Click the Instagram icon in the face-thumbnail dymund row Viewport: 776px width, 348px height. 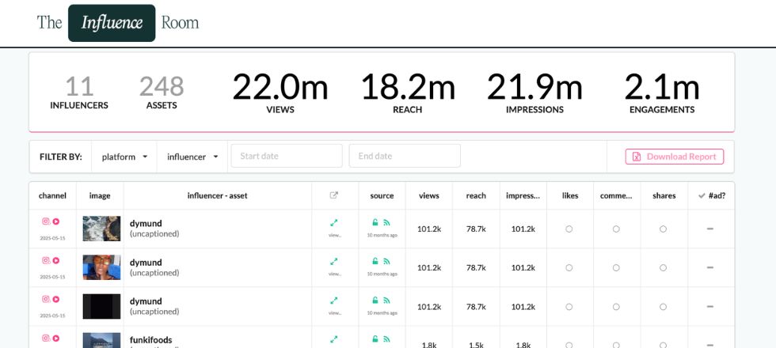click(46, 260)
